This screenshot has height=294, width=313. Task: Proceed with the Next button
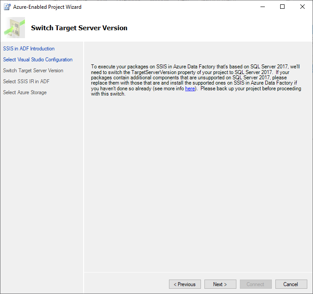point(220,284)
